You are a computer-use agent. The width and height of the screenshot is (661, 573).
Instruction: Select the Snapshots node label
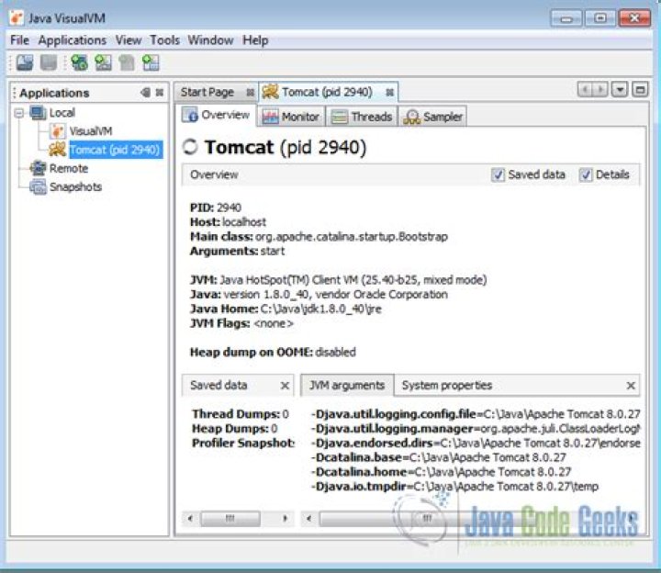[x=75, y=186]
